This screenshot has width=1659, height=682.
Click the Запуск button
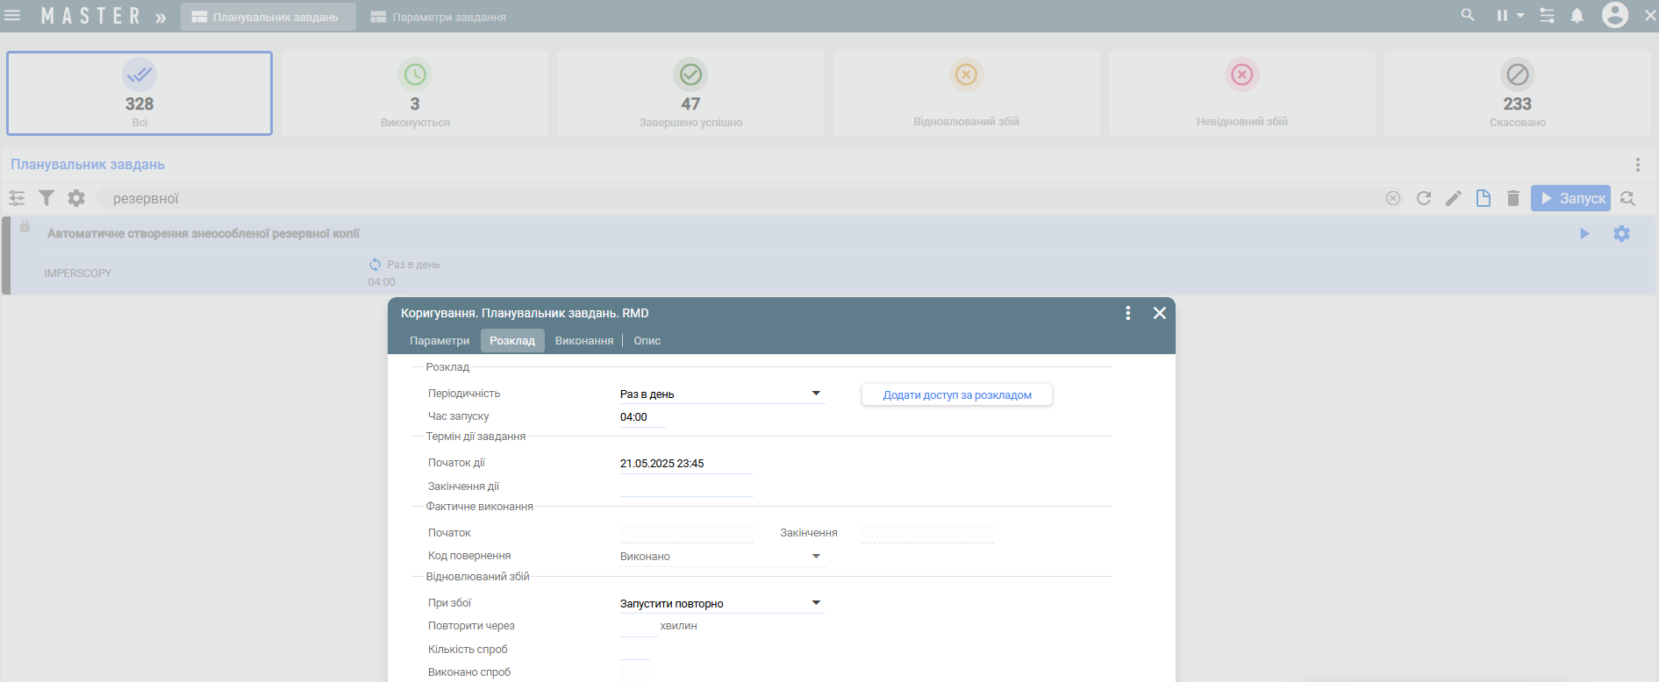coord(1571,198)
